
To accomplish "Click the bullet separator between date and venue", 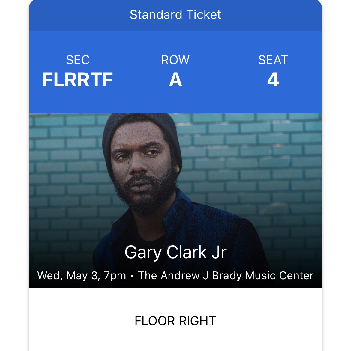I will pos(132,276).
